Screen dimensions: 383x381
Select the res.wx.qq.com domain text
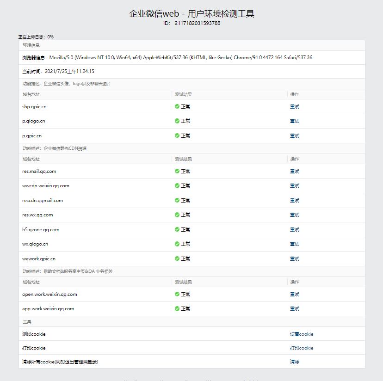pyautogui.click(x=37, y=215)
